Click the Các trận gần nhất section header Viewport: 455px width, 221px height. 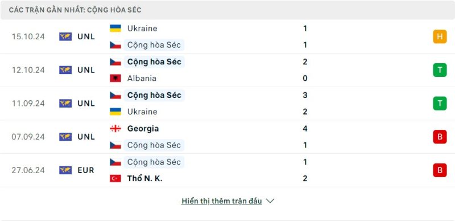[227, 10]
